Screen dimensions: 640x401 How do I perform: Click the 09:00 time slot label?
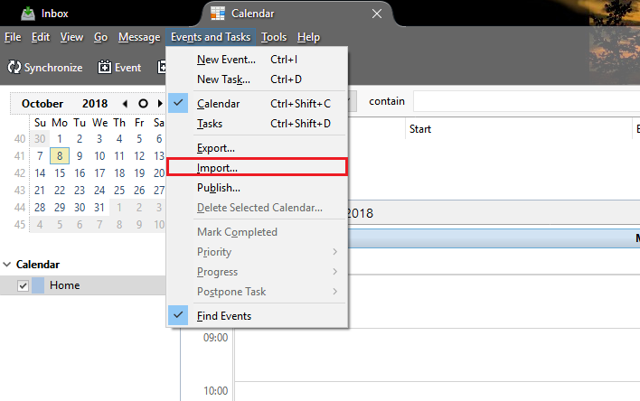pos(215,338)
